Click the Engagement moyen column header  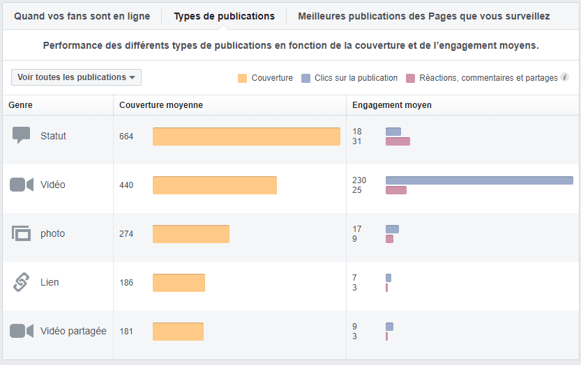(392, 105)
